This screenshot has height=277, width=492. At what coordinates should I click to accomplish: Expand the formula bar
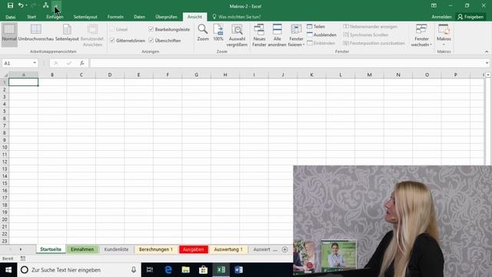click(x=487, y=63)
